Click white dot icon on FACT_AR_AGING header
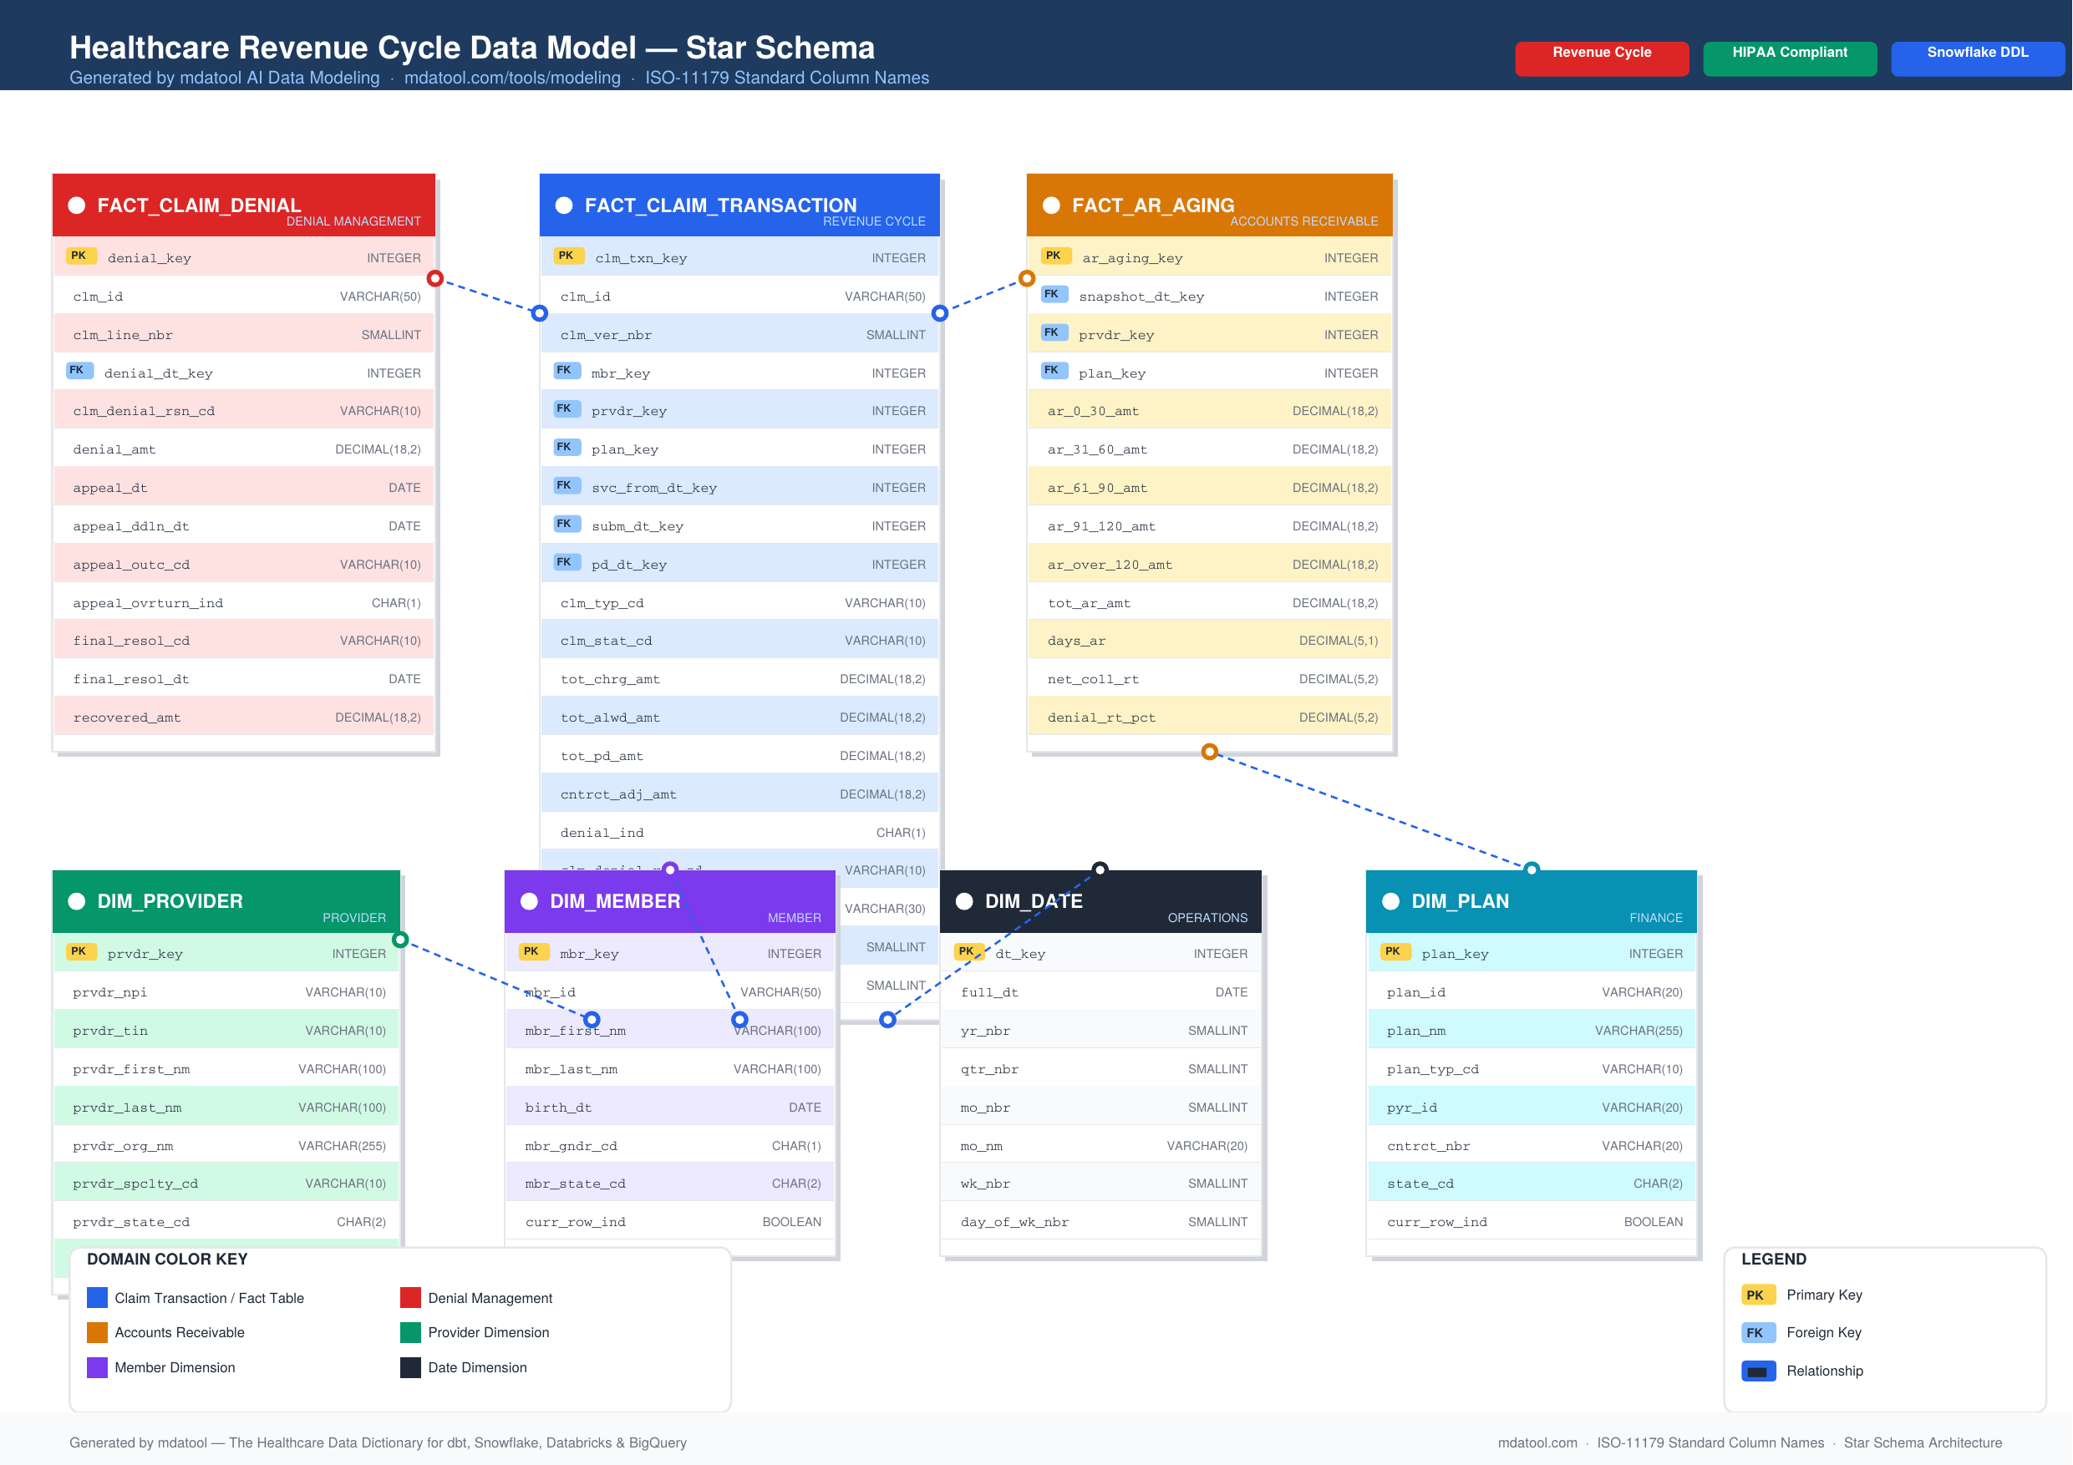Screen dimensions: 2073x1465 tap(1051, 205)
